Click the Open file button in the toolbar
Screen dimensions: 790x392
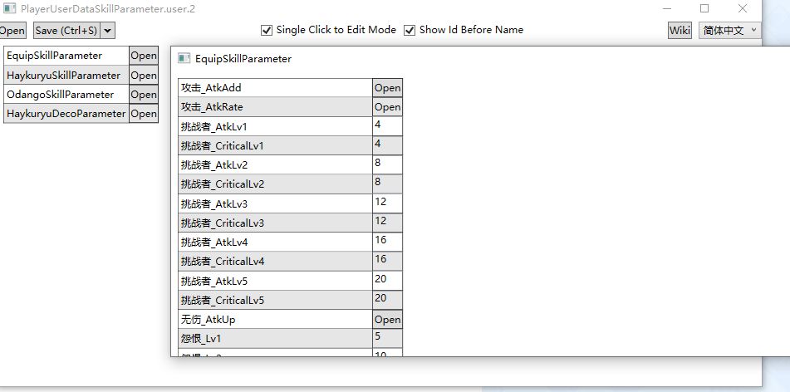tap(12, 31)
